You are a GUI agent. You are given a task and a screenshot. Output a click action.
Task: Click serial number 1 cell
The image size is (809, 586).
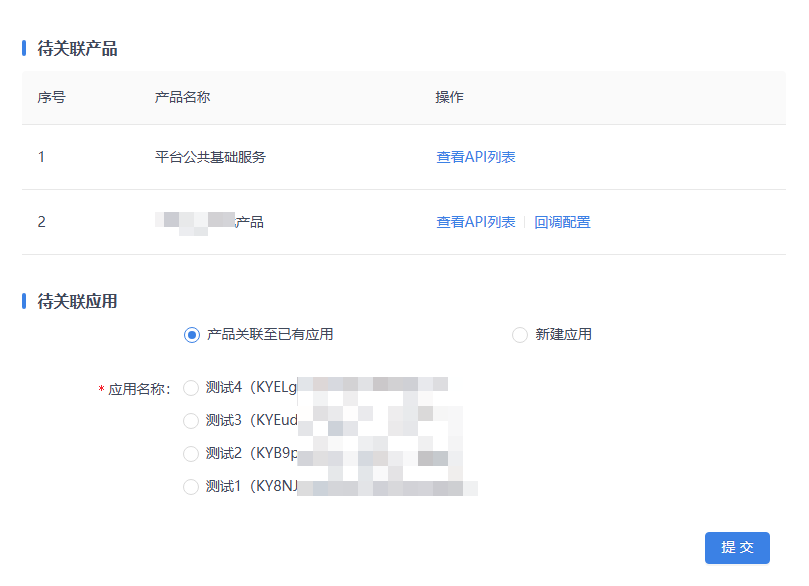41,157
